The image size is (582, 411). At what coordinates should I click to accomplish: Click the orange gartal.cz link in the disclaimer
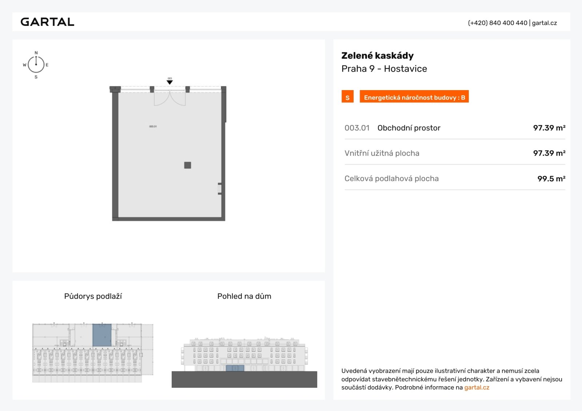pos(477,387)
